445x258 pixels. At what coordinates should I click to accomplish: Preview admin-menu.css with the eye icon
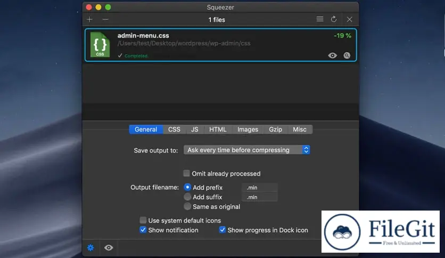[x=332, y=55]
